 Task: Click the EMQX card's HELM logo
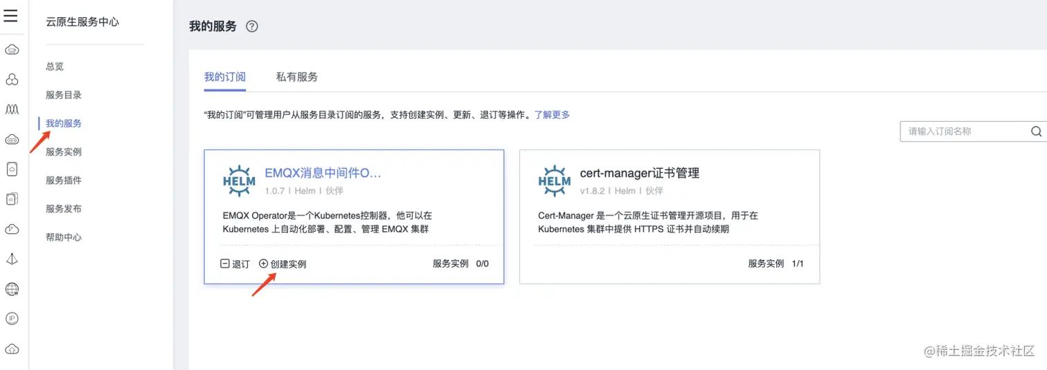[x=239, y=181]
